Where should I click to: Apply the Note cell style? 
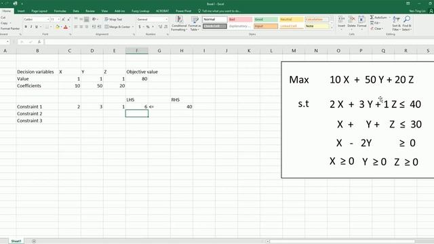317,26
